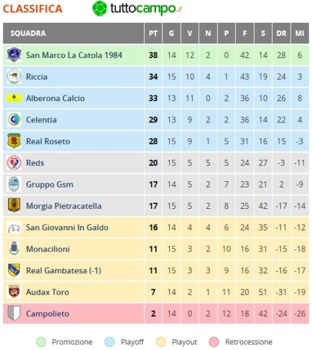Open the Monacilioni team link
Screen dimensions: 312x350
(48, 249)
